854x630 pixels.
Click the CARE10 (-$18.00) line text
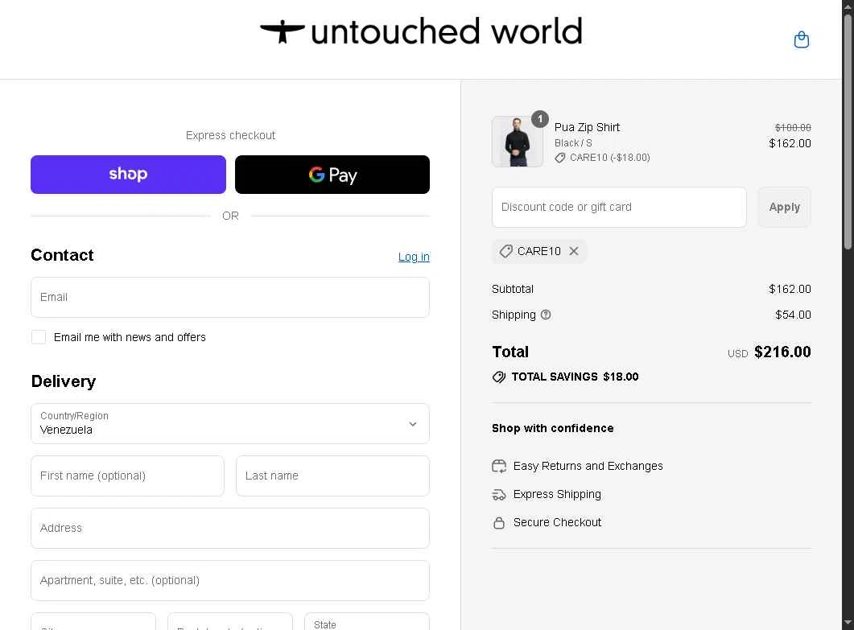tap(610, 158)
